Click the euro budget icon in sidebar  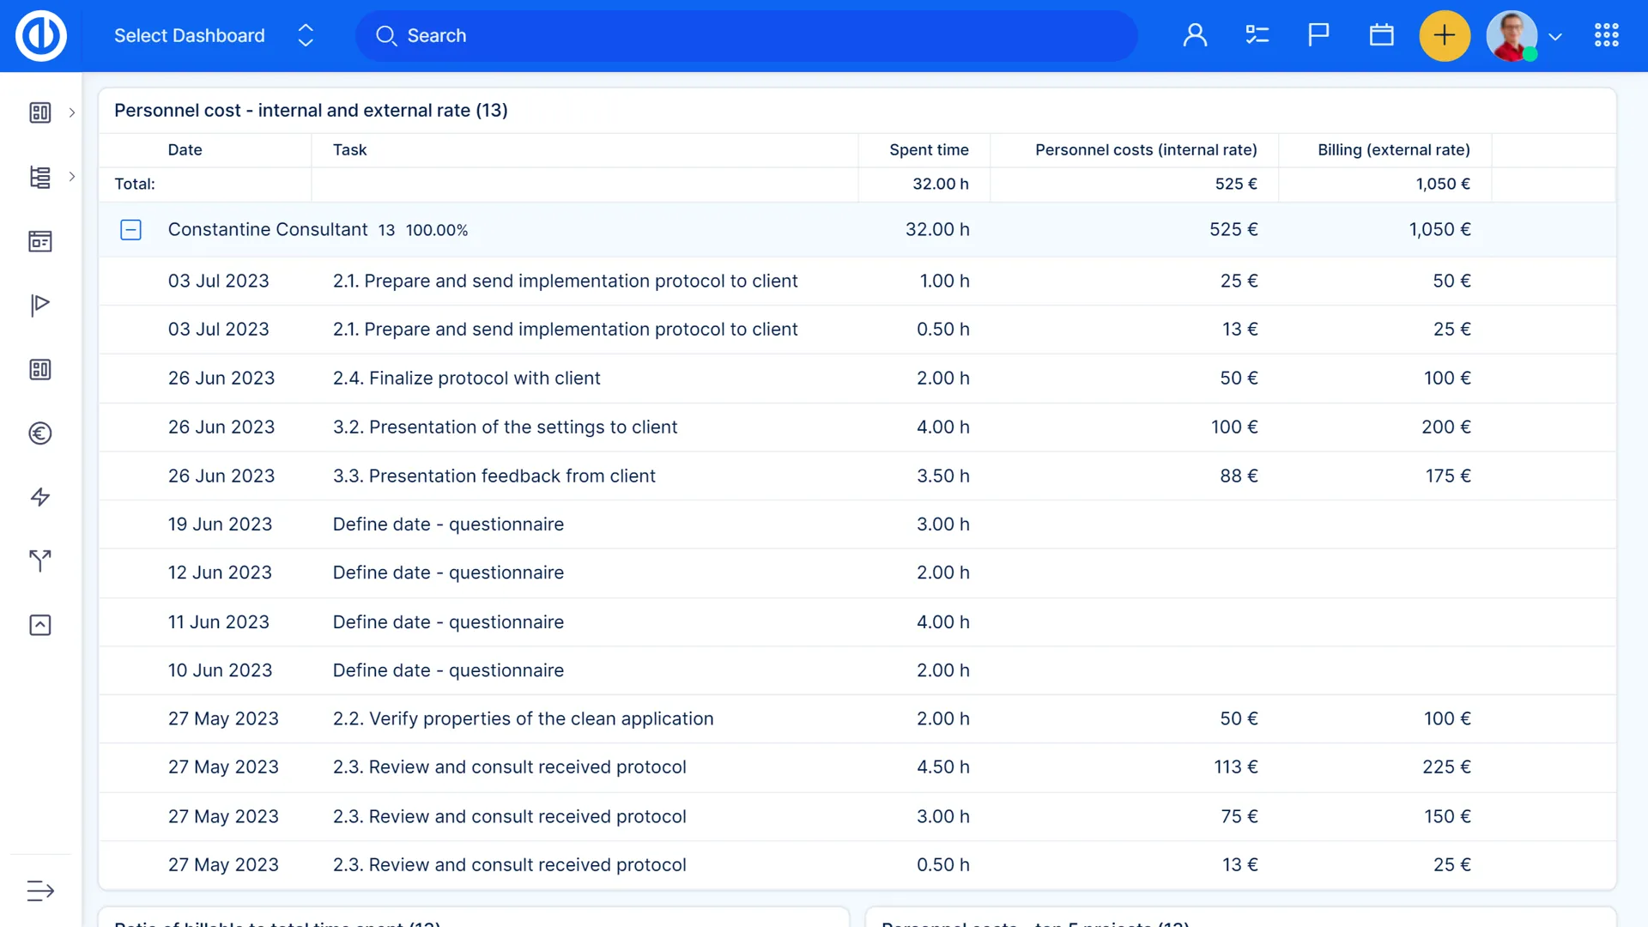[40, 433]
